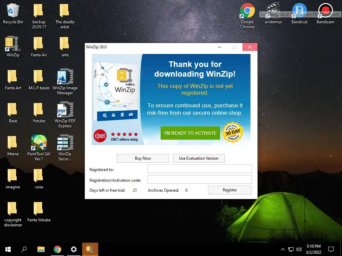Minimize the WinZip 26.0 dialog
The image size is (342, 256).
(x=219, y=47)
